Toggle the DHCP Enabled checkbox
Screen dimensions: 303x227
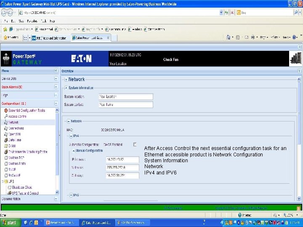[135, 144]
